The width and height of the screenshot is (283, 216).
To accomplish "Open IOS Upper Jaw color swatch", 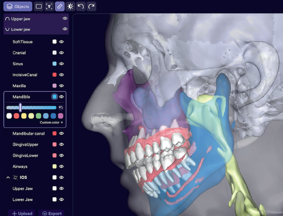I will pyautogui.click(x=54, y=188).
